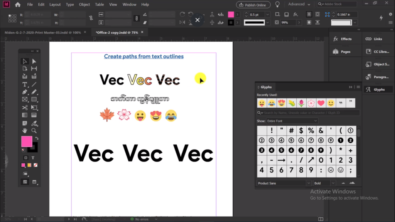Click the lightbulb Learn icon

277,5
